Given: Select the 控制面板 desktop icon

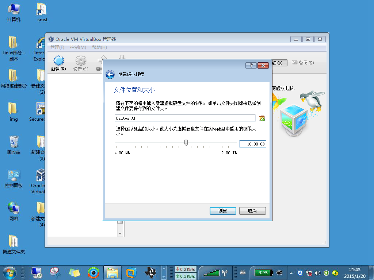Looking at the screenshot, I should point(14,179).
